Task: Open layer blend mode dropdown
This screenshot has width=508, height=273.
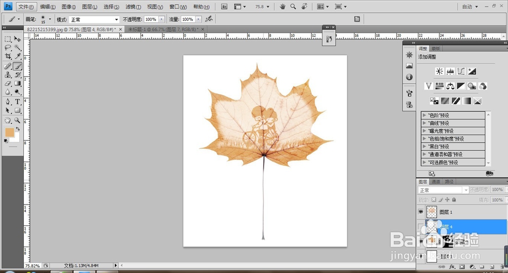Action: [x=443, y=190]
